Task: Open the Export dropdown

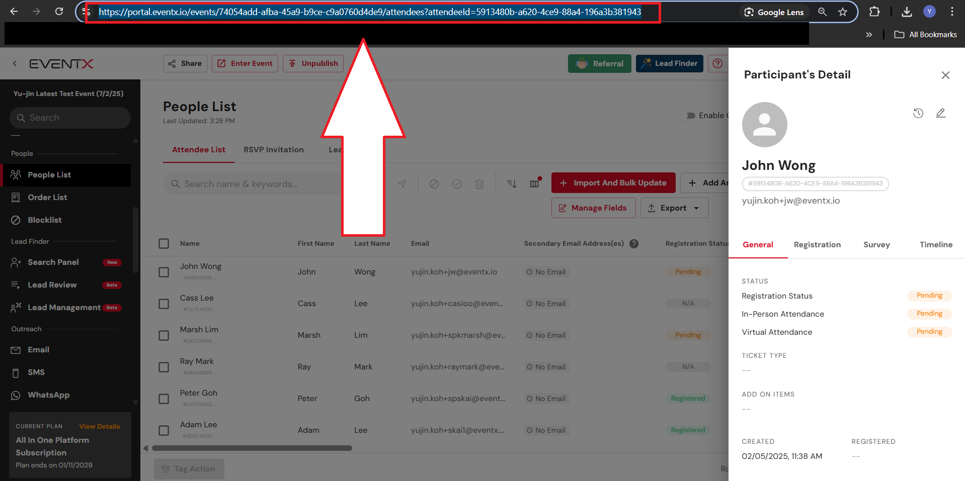Action: (675, 208)
